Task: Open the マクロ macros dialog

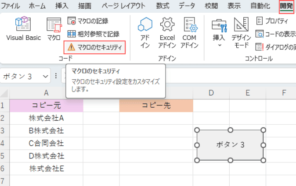Action: (x=54, y=29)
